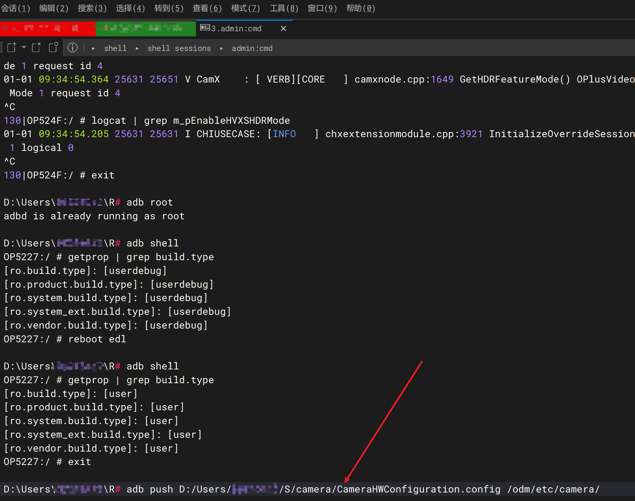Expand the chevron after shell sessions breadcrumb
This screenshot has height=501, width=635.
coord(221,48)
